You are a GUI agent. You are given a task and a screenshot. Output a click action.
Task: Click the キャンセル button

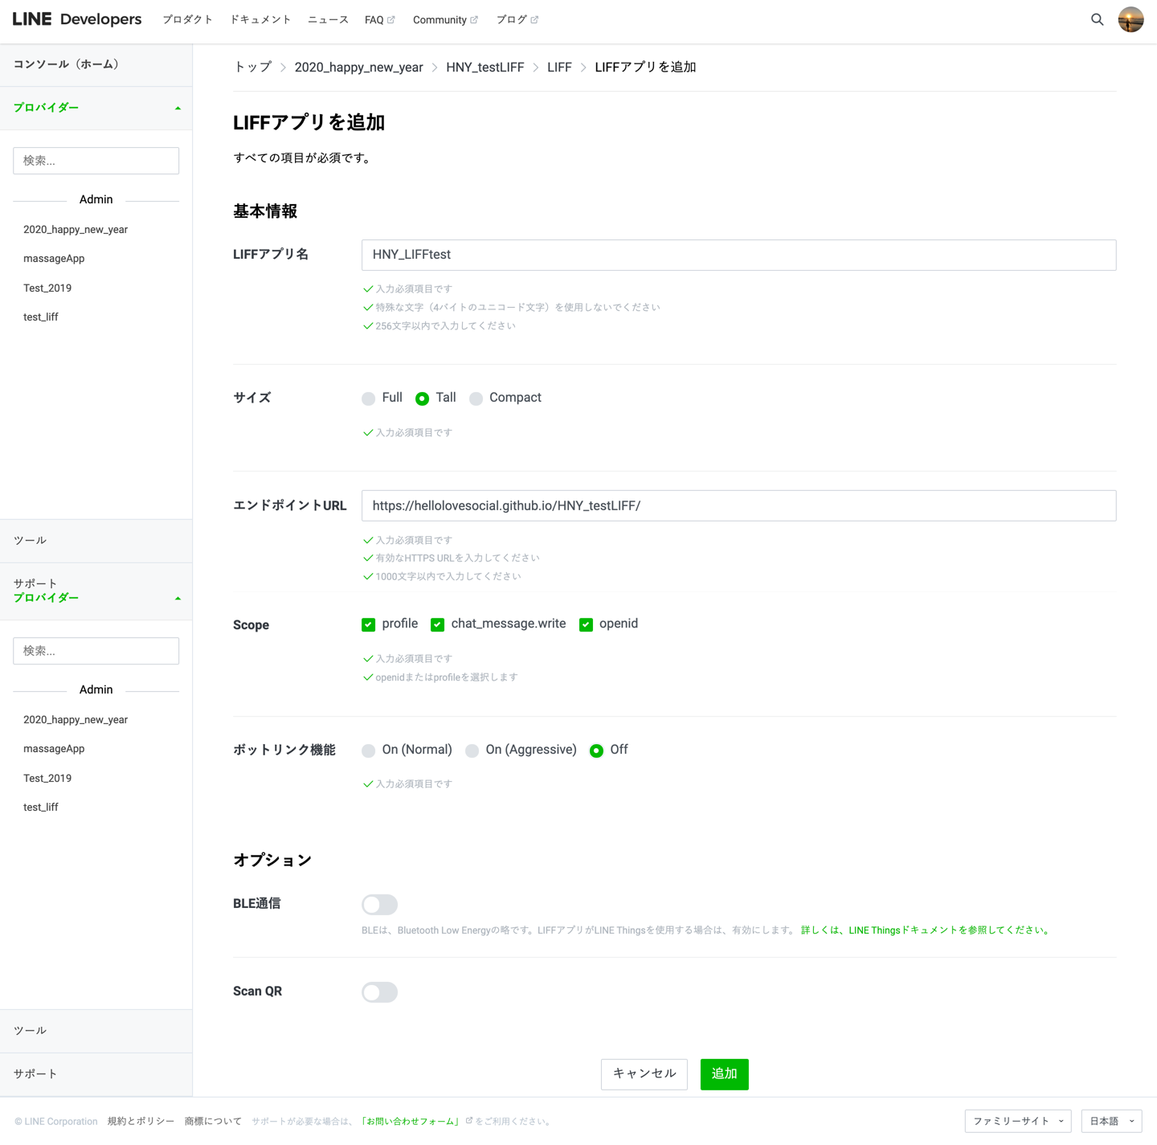click(644, 1074)
